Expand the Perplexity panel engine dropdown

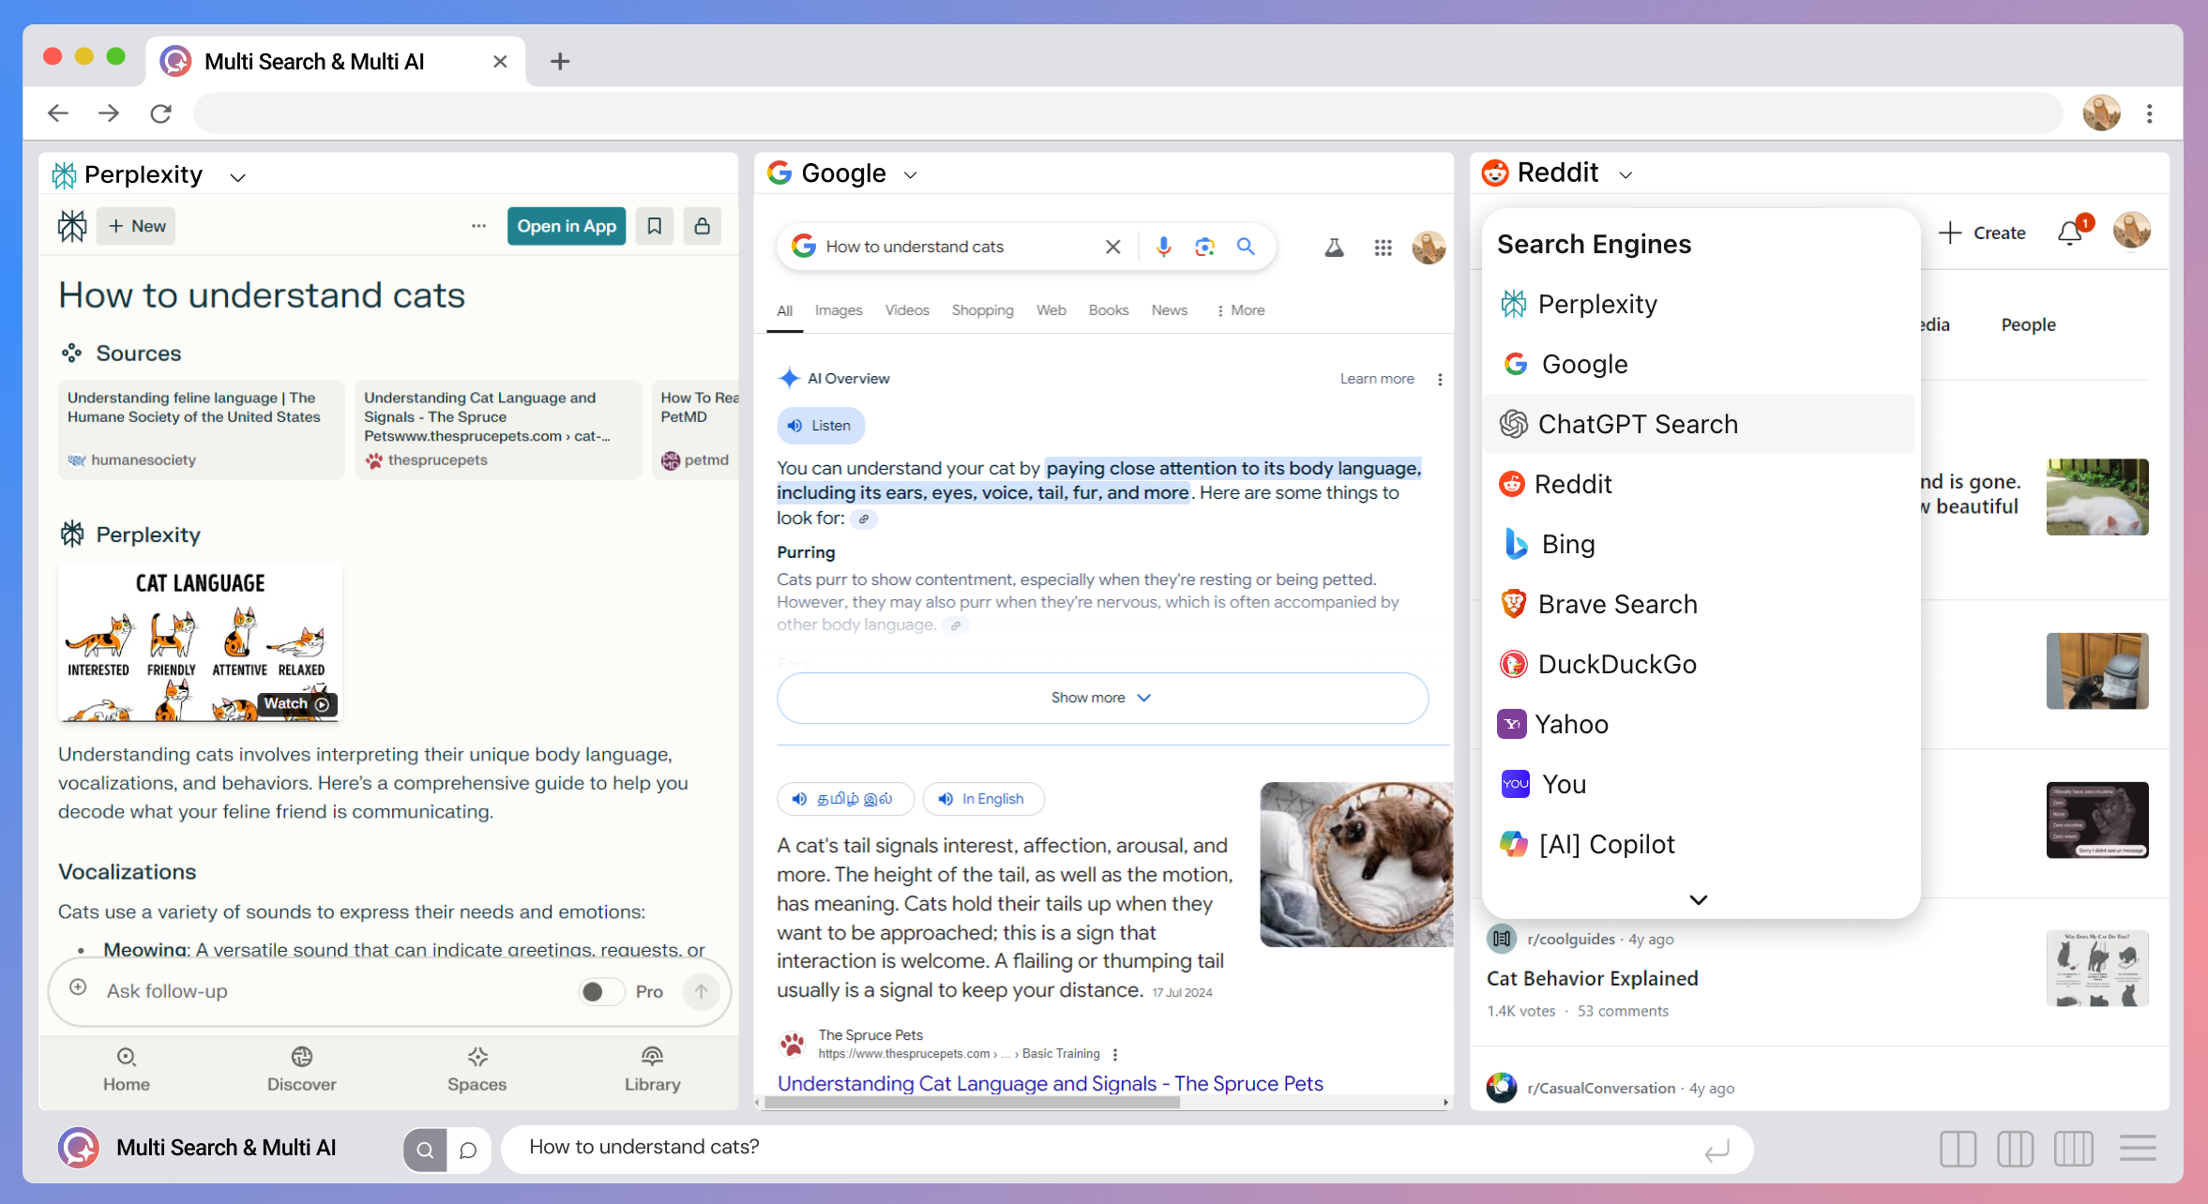click(x=238, y=176)
